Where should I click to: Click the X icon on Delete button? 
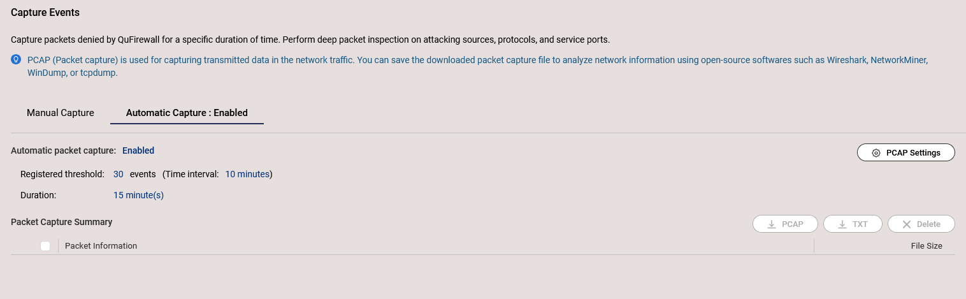point(907,224)
